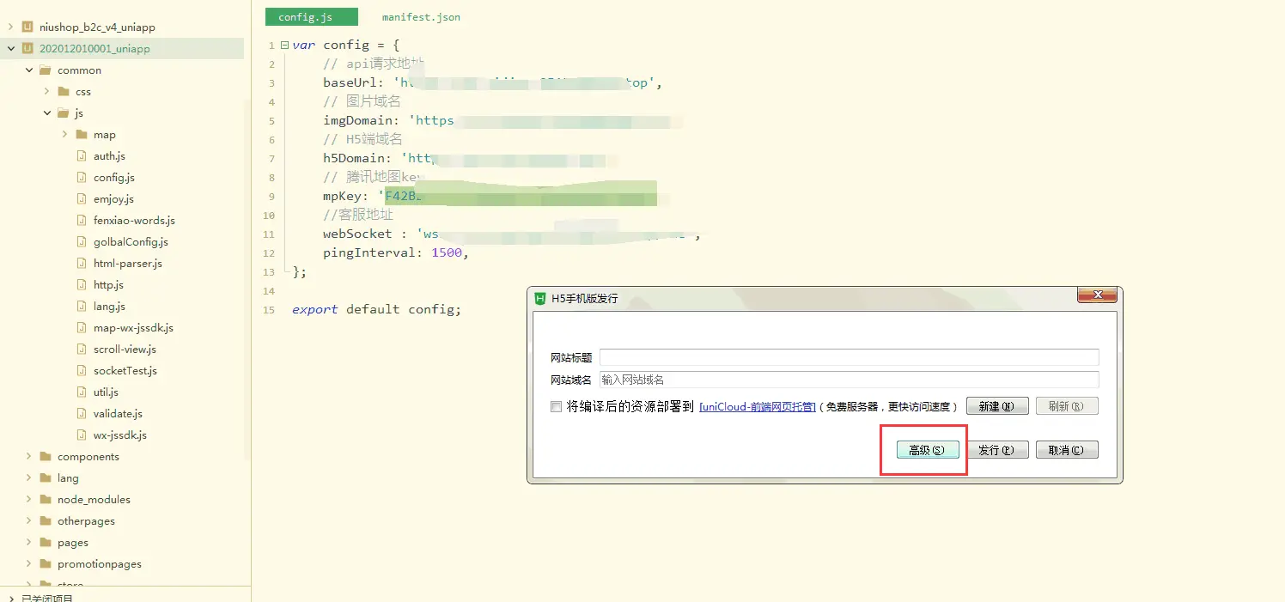Open the uniCloud-前端网页托管 link
The image size is (1285, 602).
point(757,407)
